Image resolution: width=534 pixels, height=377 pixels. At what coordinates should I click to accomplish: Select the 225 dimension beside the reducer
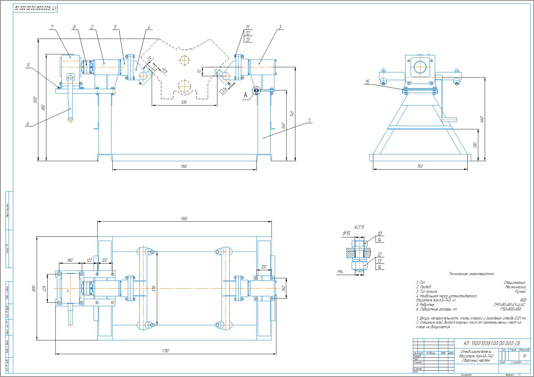tap(44, 288)
